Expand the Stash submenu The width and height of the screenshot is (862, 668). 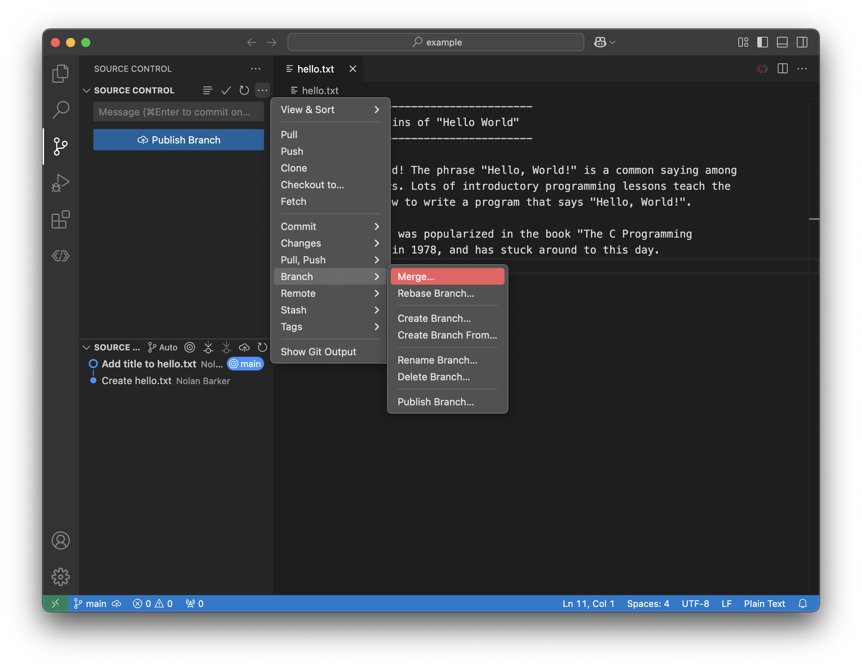330,310
